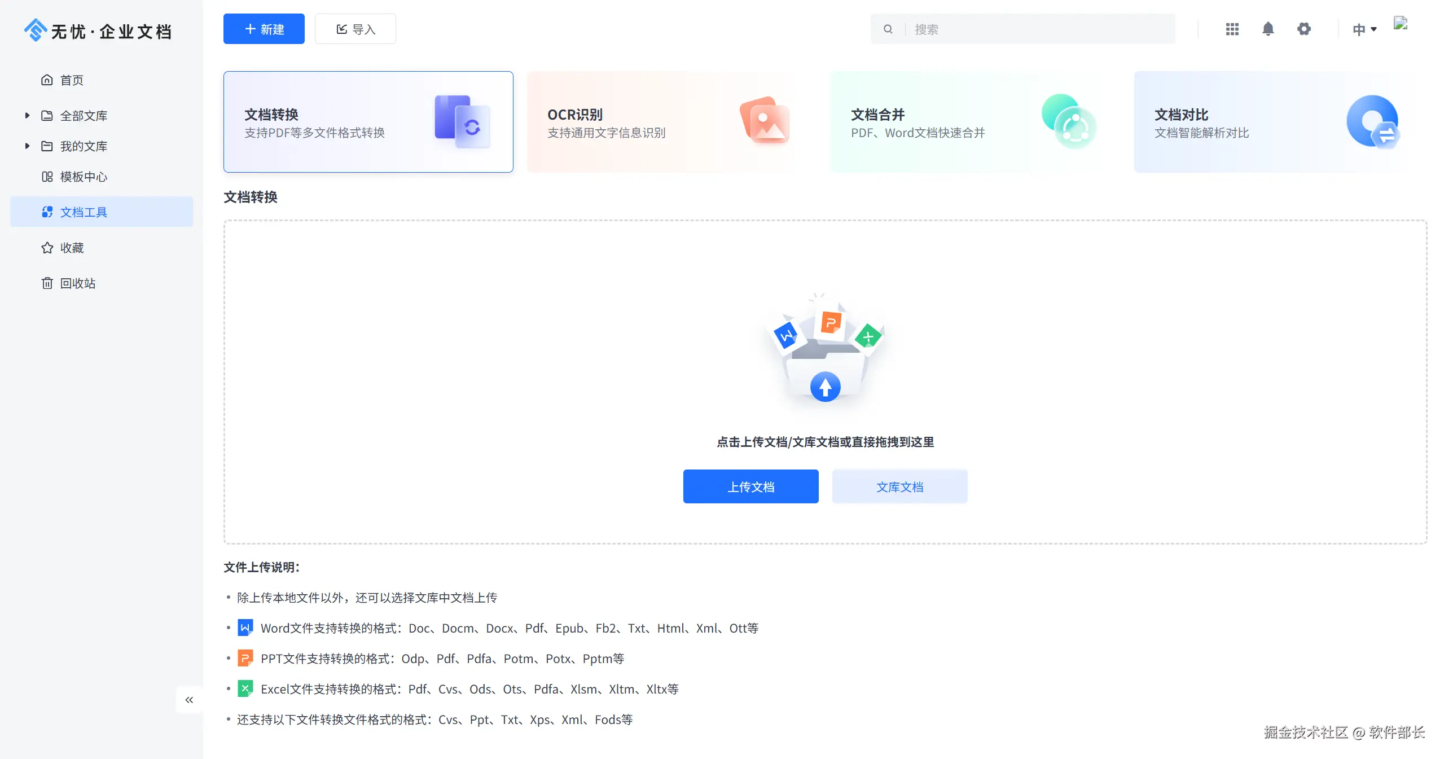
Task: Click the upload arrow illustration
Action: (825, 387)
